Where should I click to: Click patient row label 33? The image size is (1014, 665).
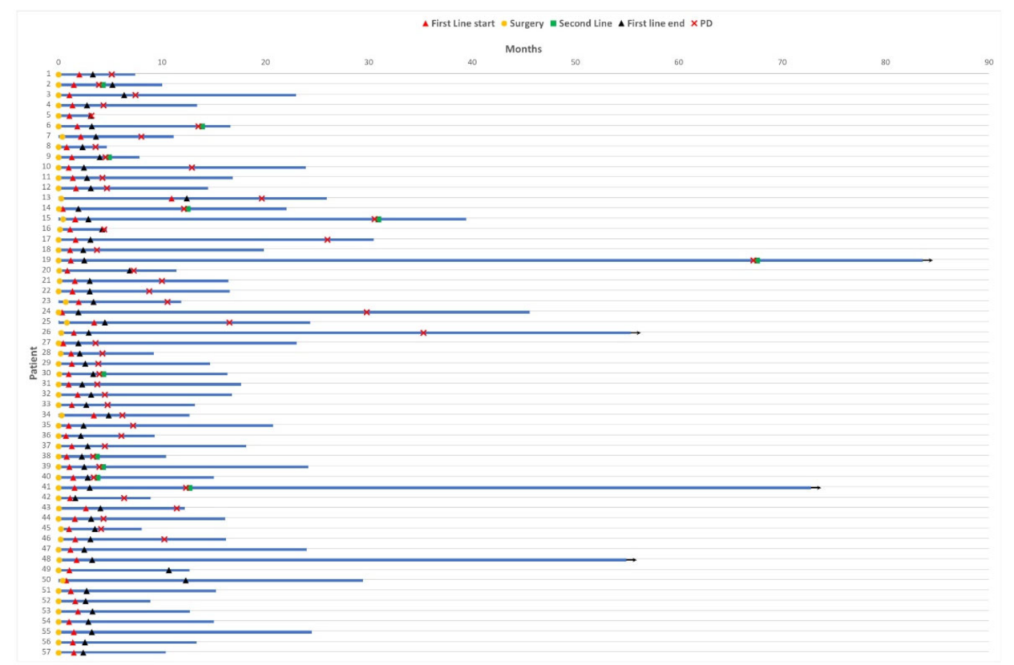[46, 404]
